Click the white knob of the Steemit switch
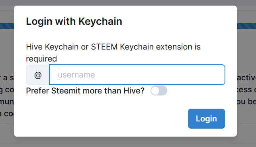This screenshot has height=147, width=256. 155,91
